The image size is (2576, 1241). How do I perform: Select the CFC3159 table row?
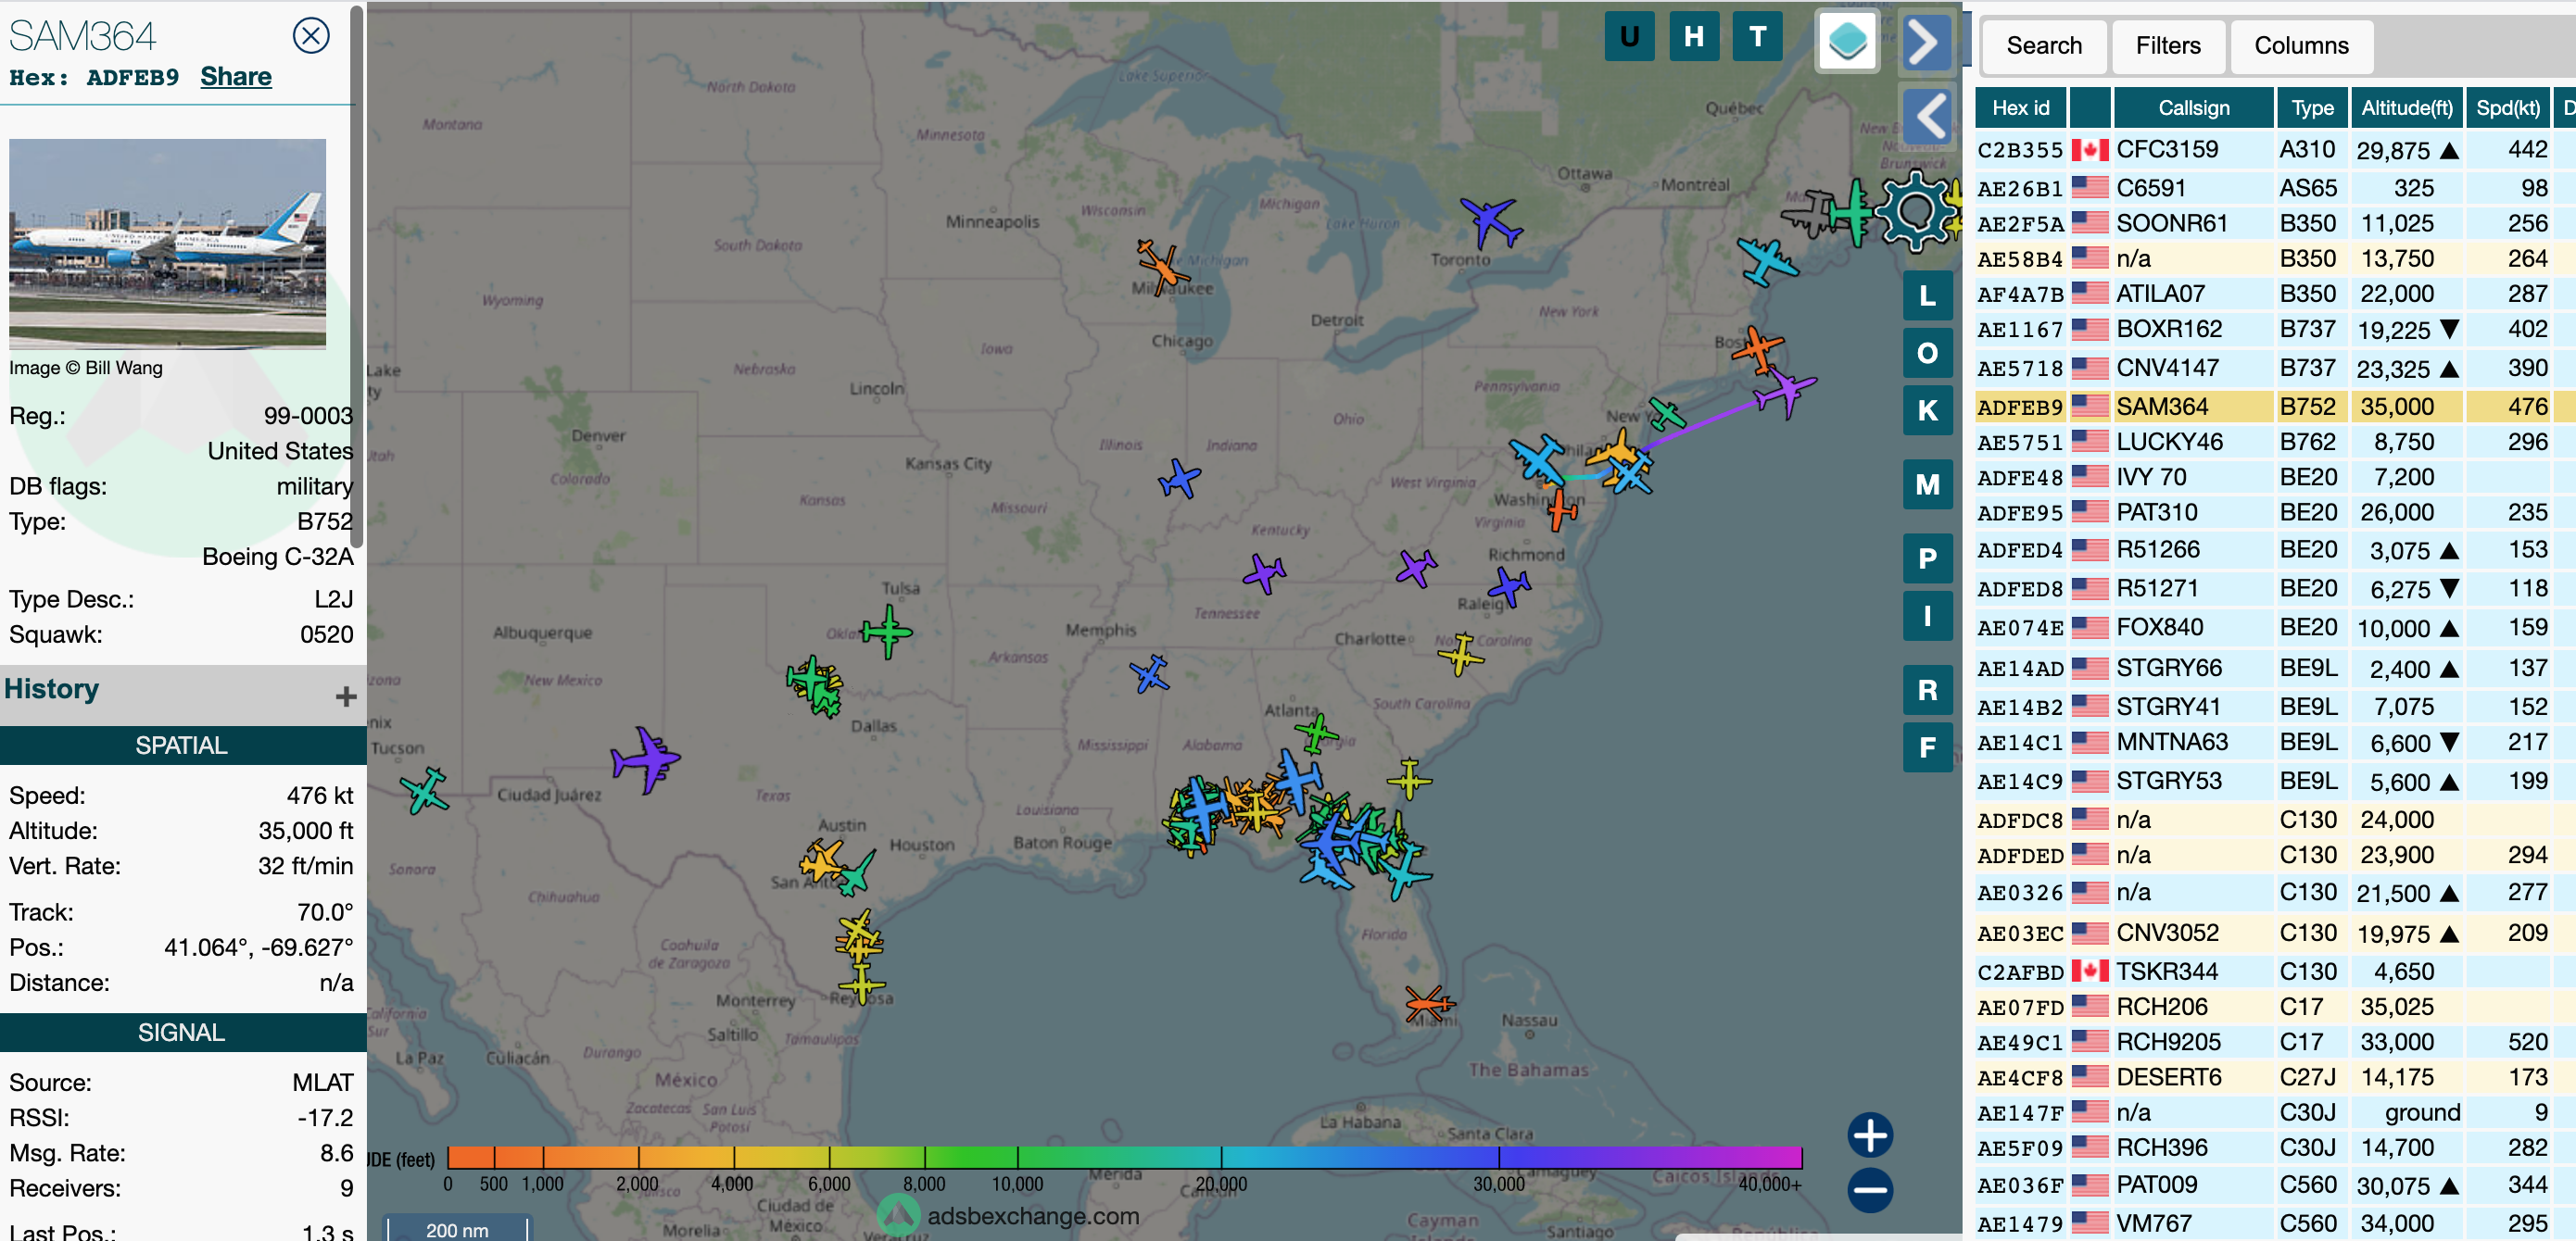point(2275,150)
